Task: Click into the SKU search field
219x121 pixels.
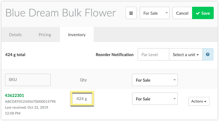Action: click(28, 80)
